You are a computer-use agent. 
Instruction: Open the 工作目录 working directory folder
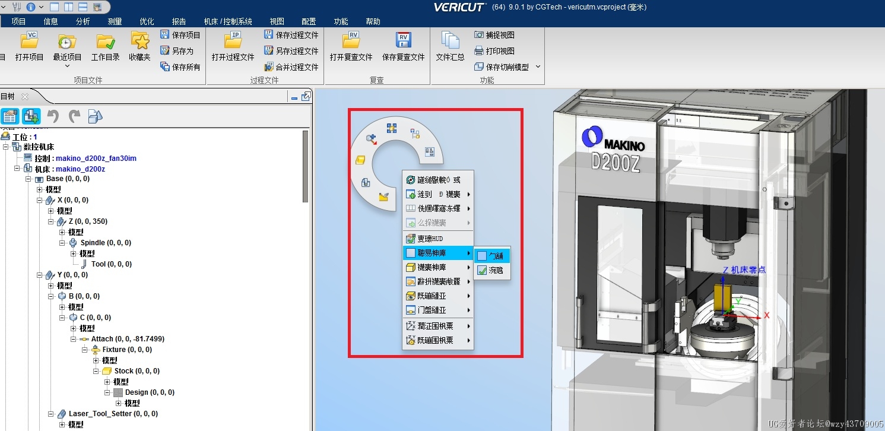pyautogui.click(x=106, y=47)
